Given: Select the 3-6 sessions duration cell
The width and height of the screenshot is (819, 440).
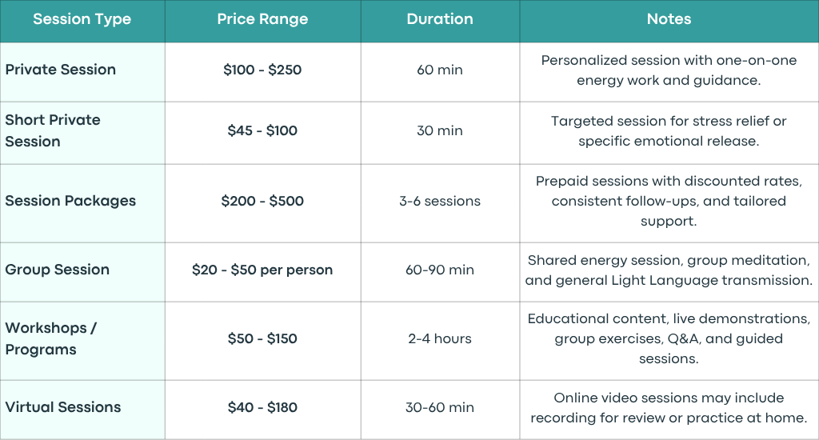Looking at the screenshot, I should (440, 201).
